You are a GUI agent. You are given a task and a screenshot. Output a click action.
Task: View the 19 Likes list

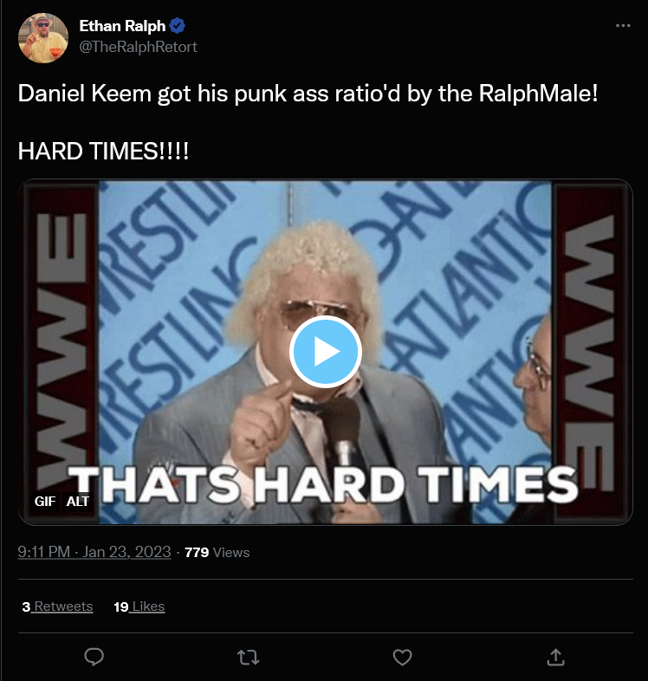coord(139,606)
